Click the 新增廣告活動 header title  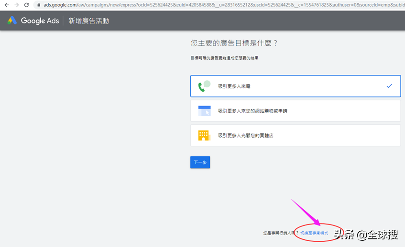click(88, 21)
